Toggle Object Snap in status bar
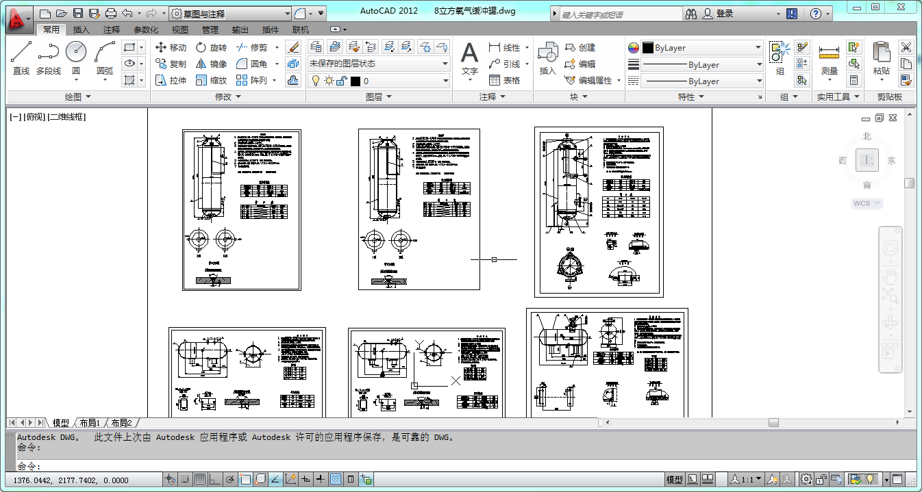This screenshot has height=492, width=922. (245, 480)
